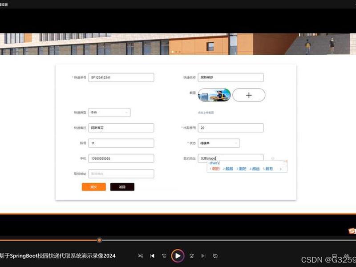Toggle repeat playback icon
The height and width of the screenshot is (267, 356).
[215, 256]
